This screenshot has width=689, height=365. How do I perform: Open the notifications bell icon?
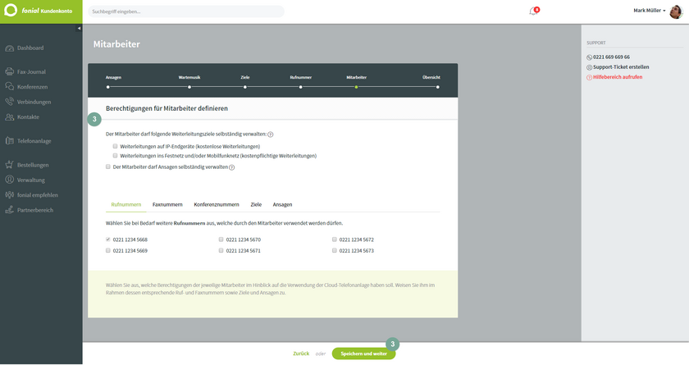point(532,11)
